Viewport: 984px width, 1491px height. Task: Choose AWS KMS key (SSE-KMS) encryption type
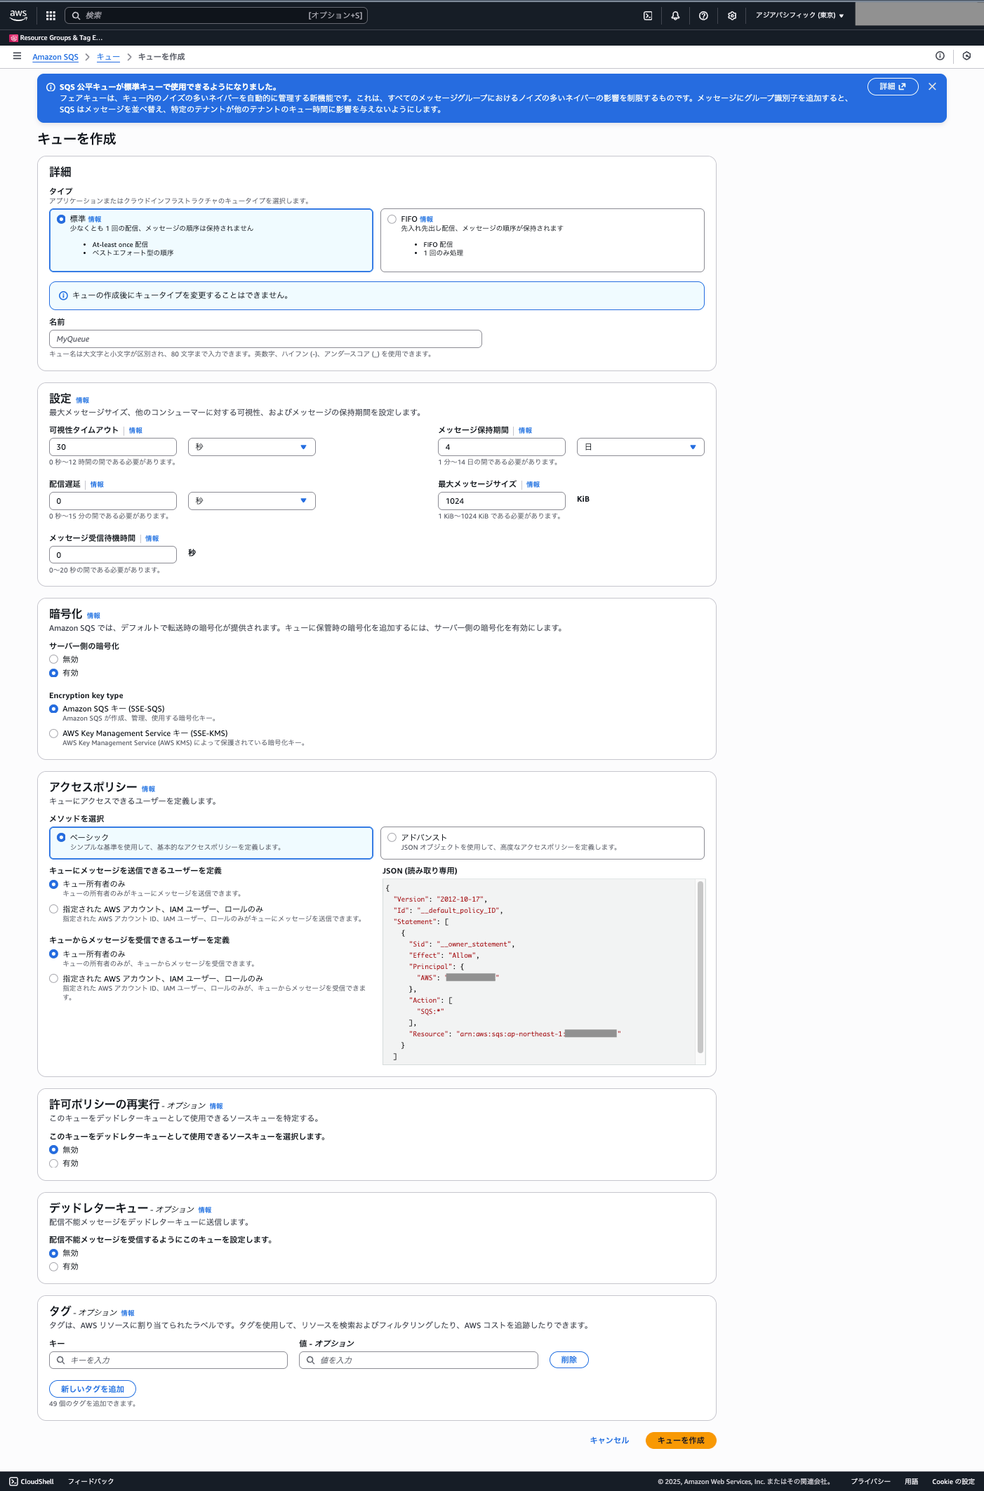tap(53, 733)
